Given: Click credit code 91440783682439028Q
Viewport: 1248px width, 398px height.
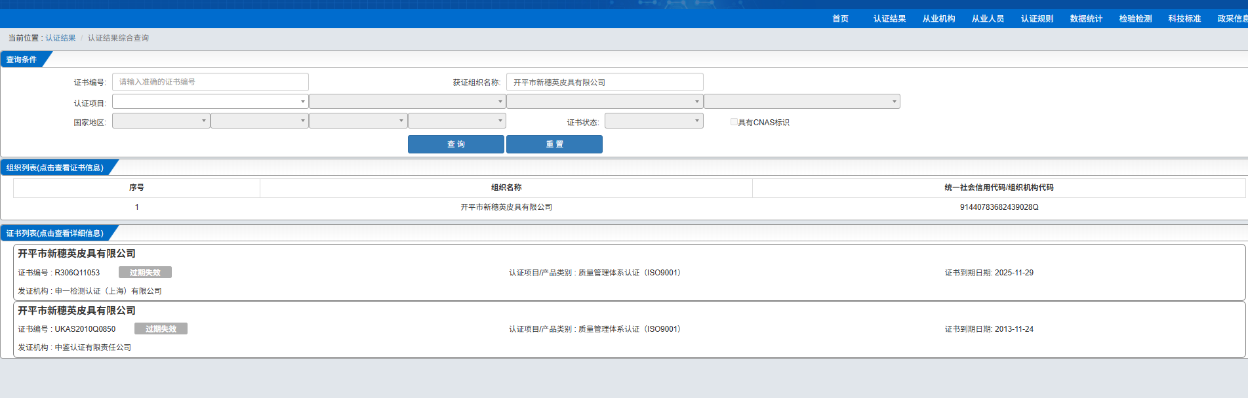Looking at the screenshot, I should (999, 207).
